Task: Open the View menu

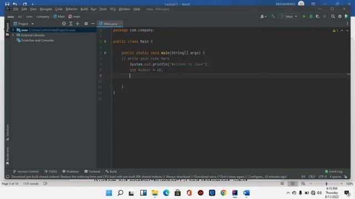Action: [x=33, y=9]
